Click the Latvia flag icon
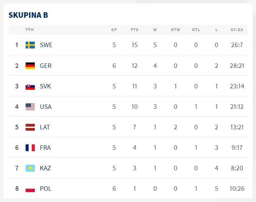This screenshot has height=202, width=256. pyautogui.click(x=30, y=127)
